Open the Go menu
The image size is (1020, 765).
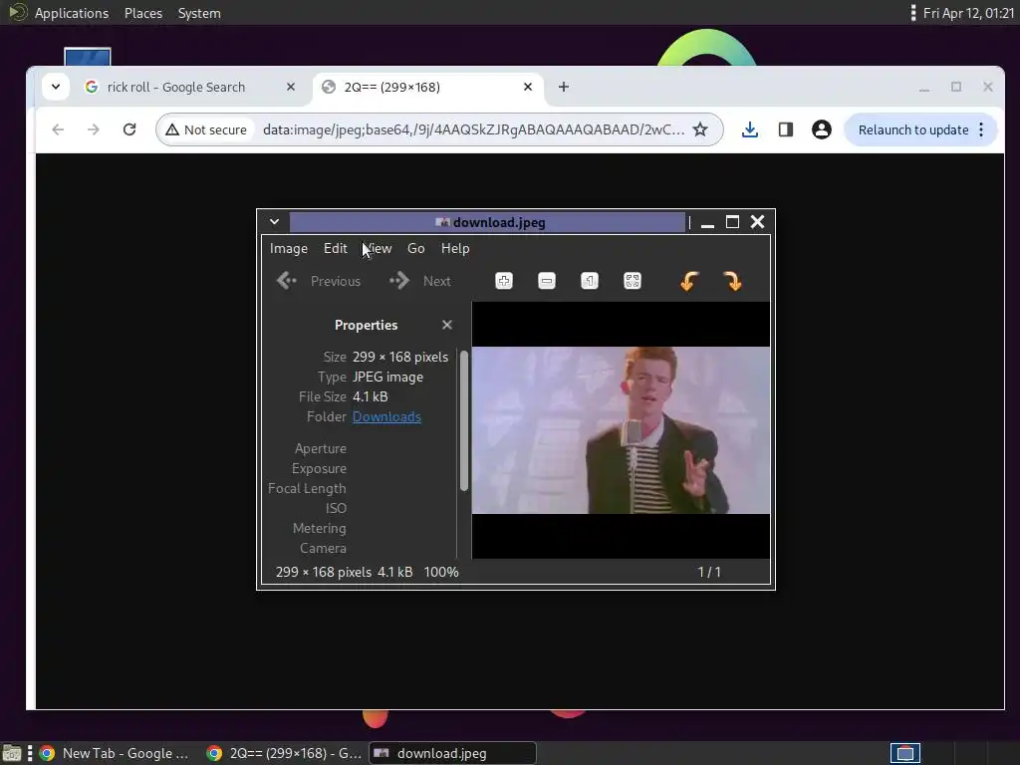click(x=415, y=248)
